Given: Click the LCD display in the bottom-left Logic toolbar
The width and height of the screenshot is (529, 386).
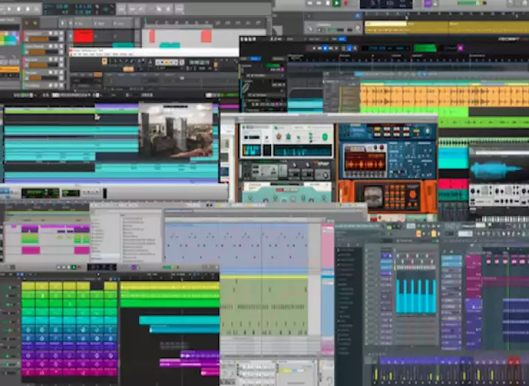Looking at the screenshot, I should pos(102,267).
